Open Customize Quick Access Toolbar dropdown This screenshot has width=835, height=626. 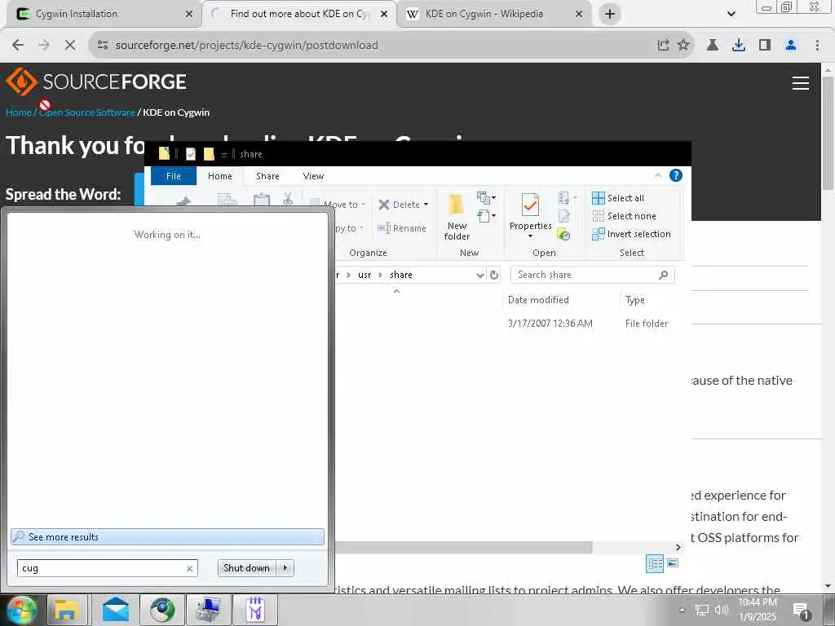(x=223, y=155)
